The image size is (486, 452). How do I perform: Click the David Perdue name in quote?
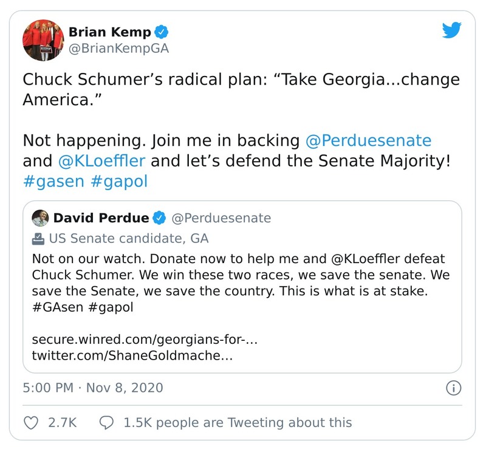coord(100,217)
